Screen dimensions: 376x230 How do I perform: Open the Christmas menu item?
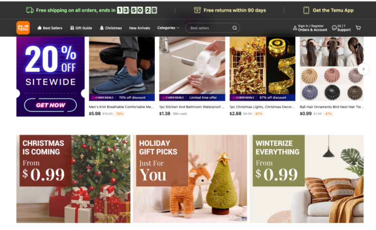tap(111, 28)
